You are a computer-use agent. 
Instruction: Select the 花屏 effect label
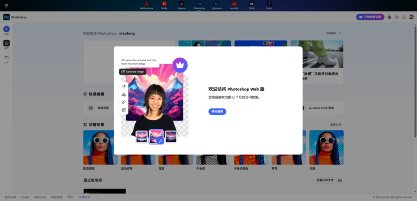tap(162, 168)
